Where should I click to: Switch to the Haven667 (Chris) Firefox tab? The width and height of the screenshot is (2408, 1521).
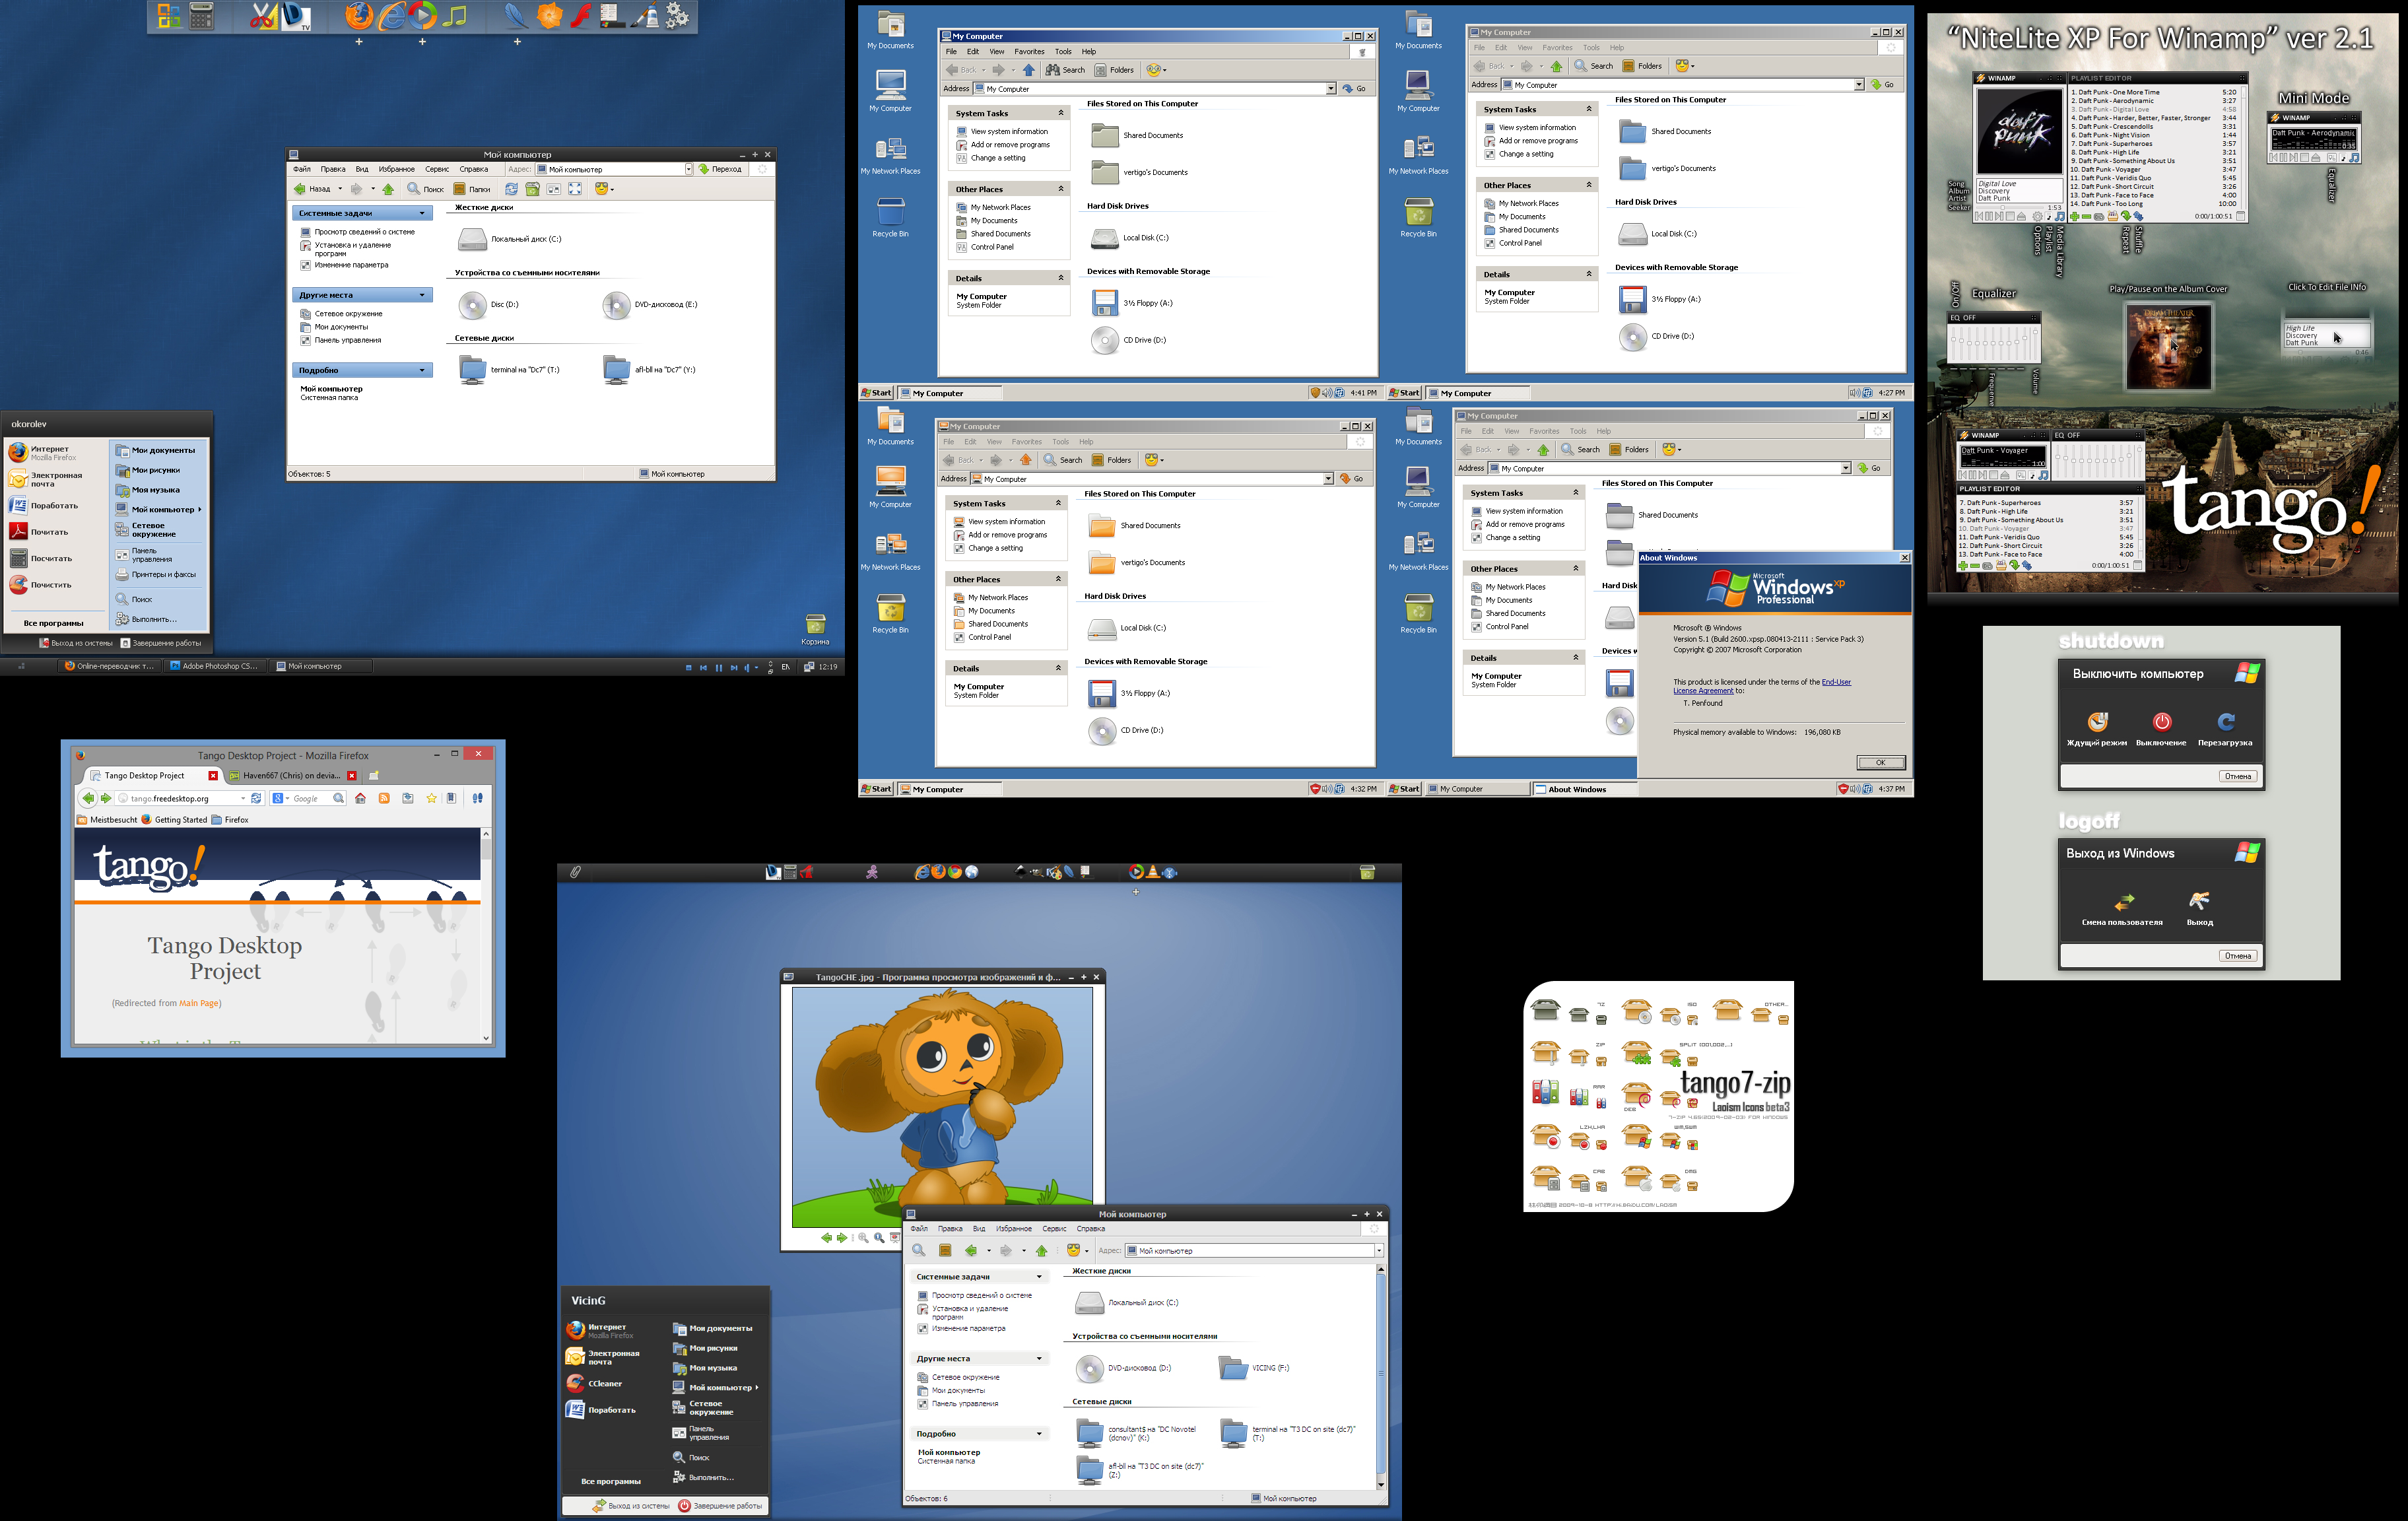pos(294,775)
